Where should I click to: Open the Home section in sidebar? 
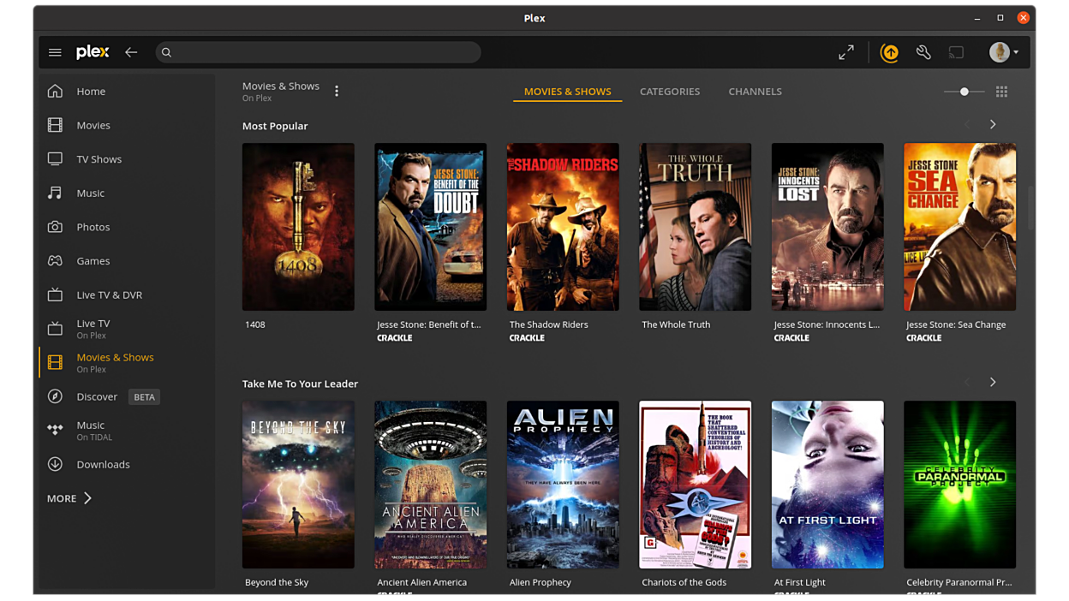tap(90, 91)
